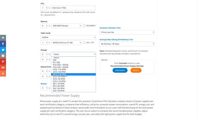Choose SATA 7.2K RPM option

point(73,70)
